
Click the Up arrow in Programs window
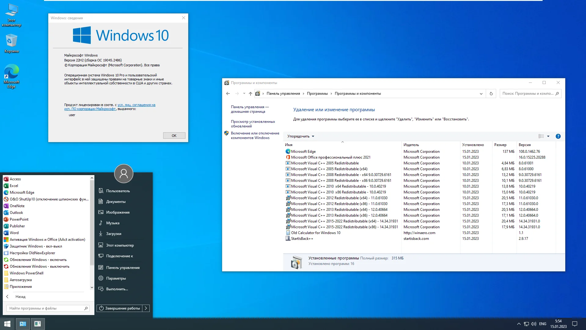251,94
